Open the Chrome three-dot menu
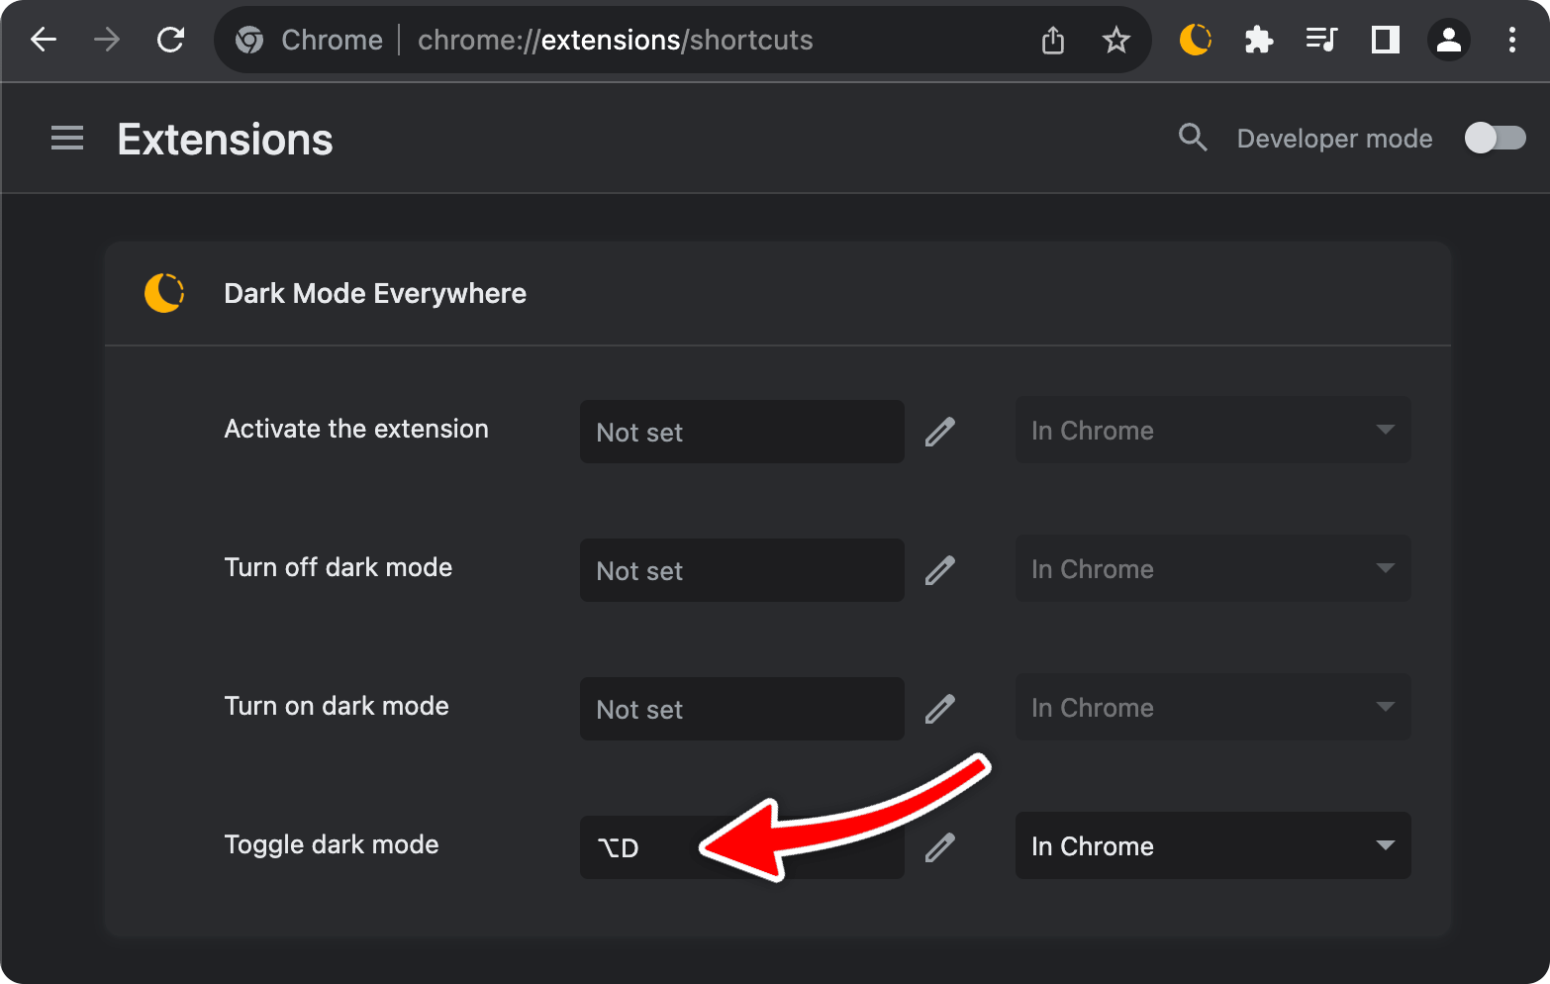Screen dimensions: 1550x984 point(1511,40)
